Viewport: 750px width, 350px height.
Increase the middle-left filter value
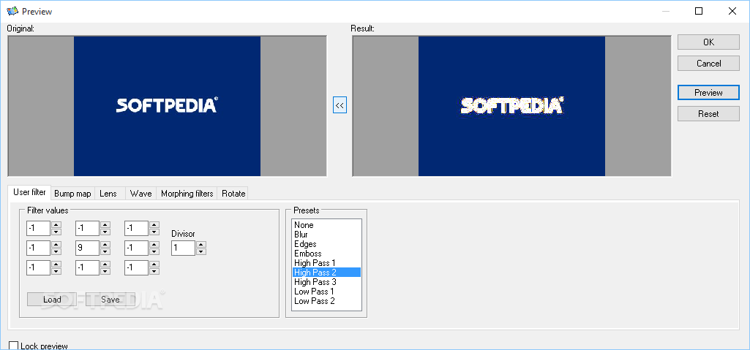(x=56, y=245)
